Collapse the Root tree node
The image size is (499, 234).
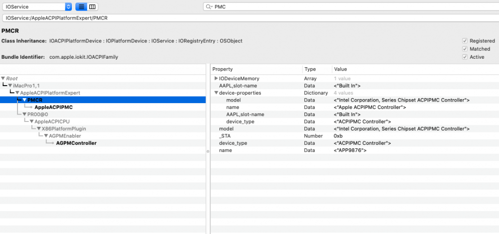point(3,79)
